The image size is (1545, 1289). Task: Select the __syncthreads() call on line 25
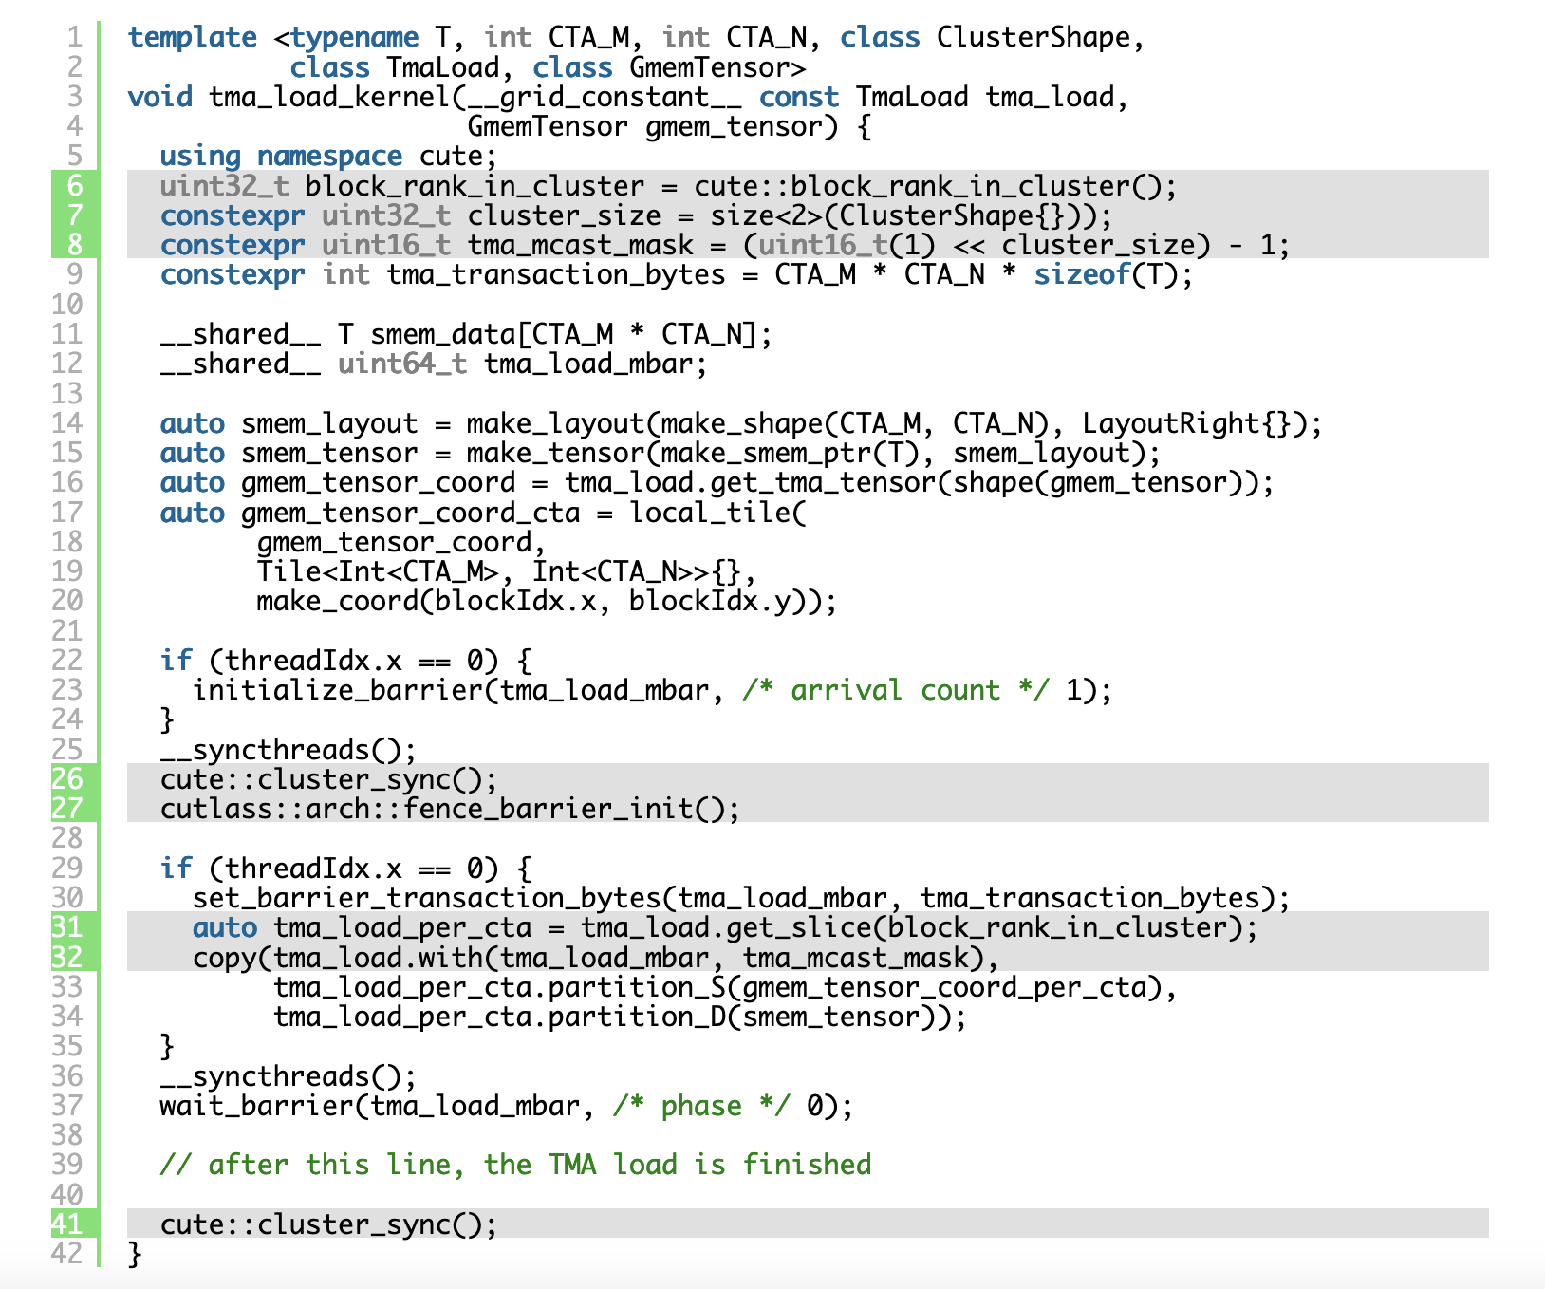(285, 750)
